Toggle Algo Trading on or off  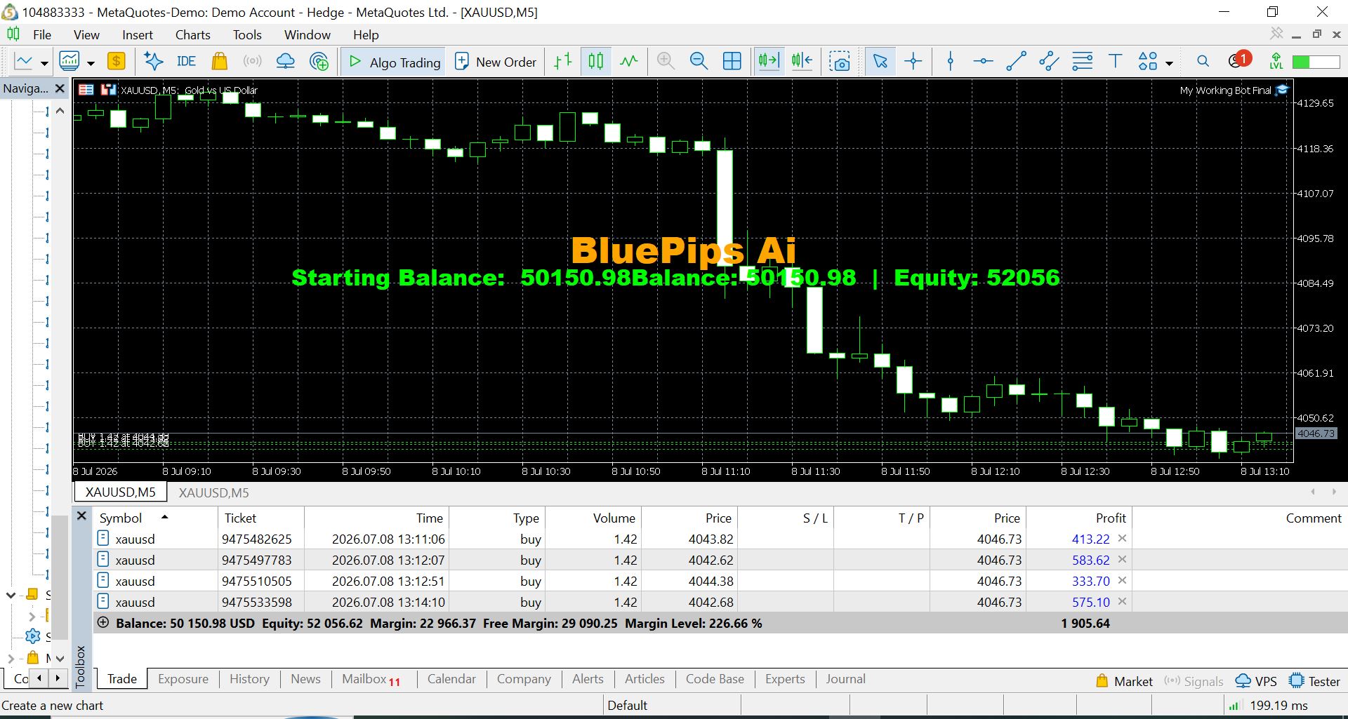[x=394, y=62]
